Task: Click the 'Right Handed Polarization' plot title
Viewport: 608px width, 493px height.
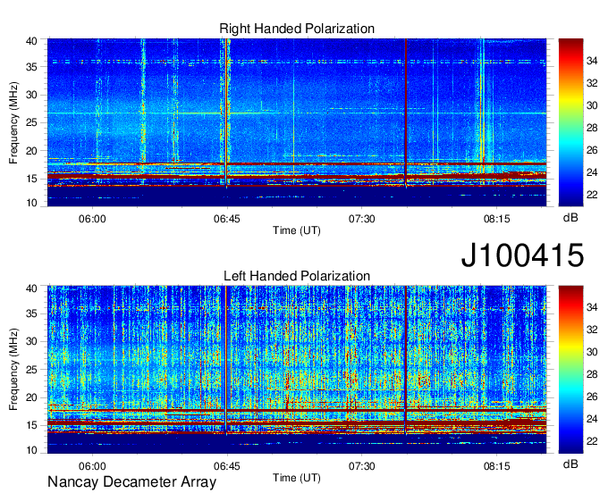Action: click(x=297, y=29)
